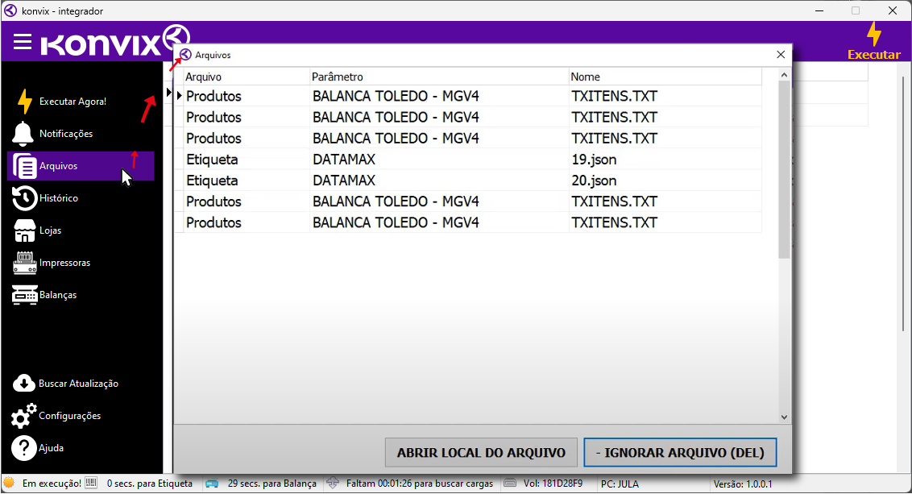Click Buscar Atualização label
912x494 pixels.
(x=78, y=384)
